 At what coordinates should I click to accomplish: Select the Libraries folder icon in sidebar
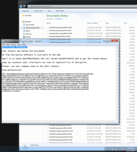[x=23, y=22]
